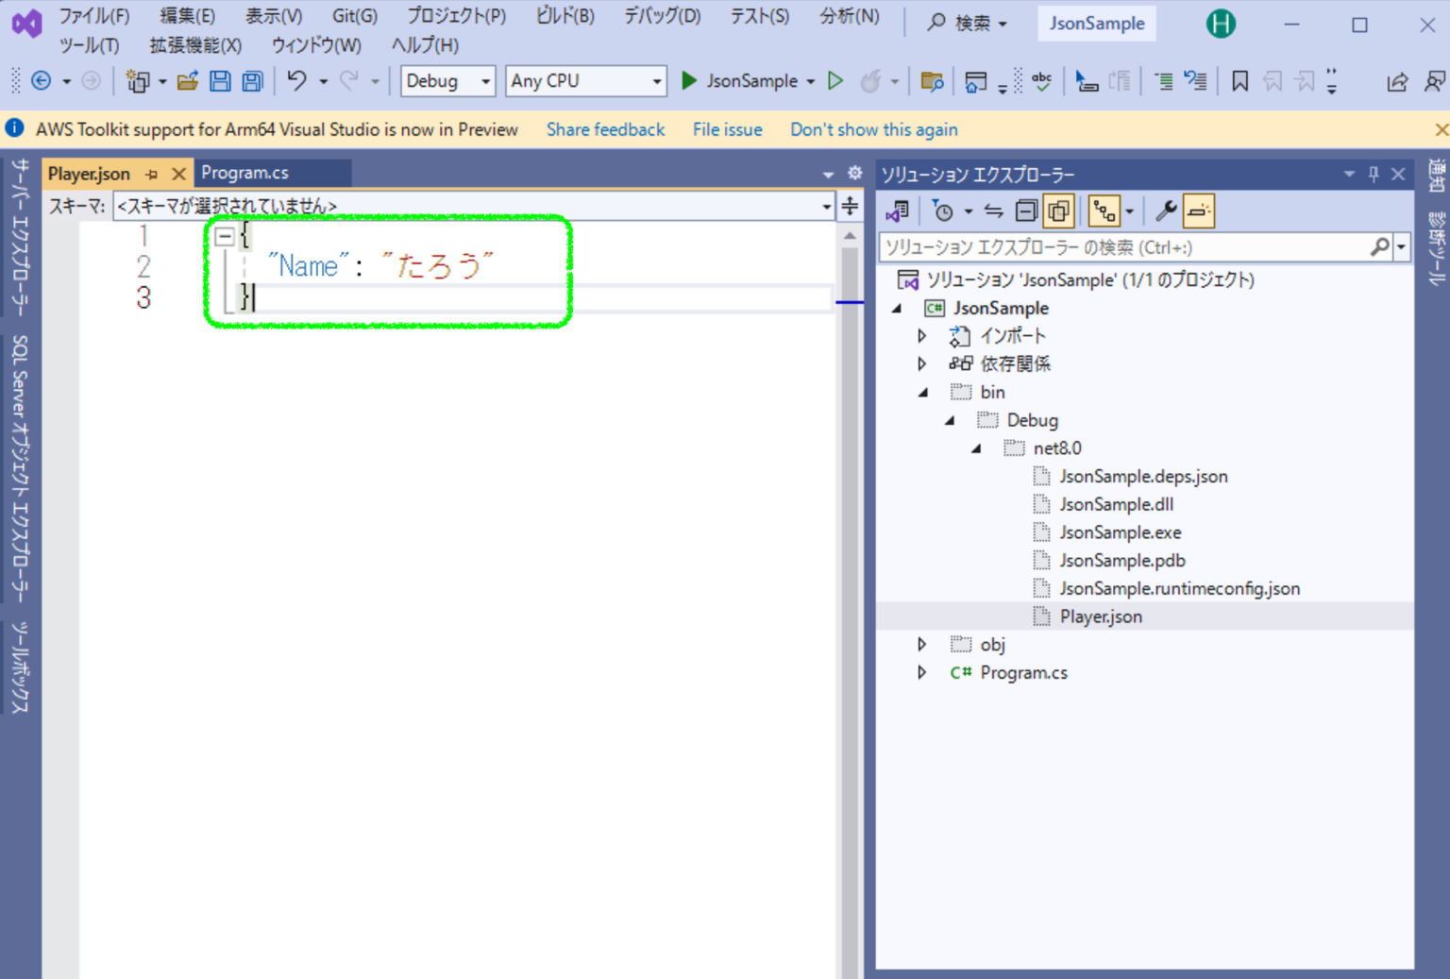Toggle Preview Selected Items button
The height and width of the screenshot is (979, 1450).
pyautogui.click(x=1198, y=211)
